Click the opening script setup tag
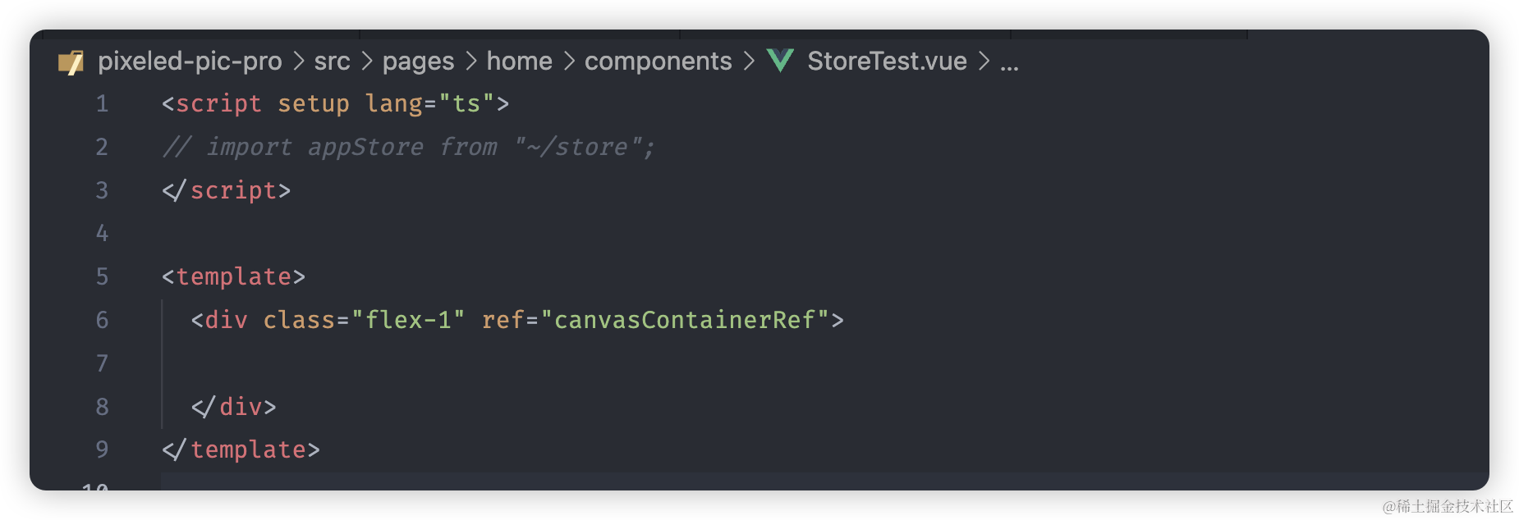This screenshot has height=520, width=1519. 336,104
